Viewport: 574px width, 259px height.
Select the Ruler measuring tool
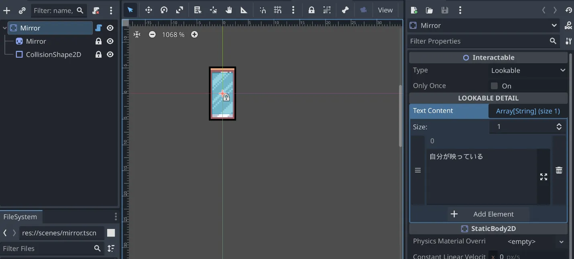(244, 10)
